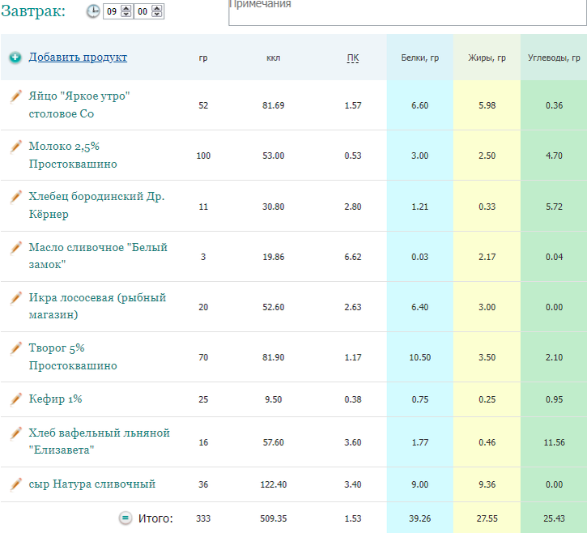The image size is (587, 533).
Task: Click the equals icon beside Итого
Action: (x=125, y=518)
